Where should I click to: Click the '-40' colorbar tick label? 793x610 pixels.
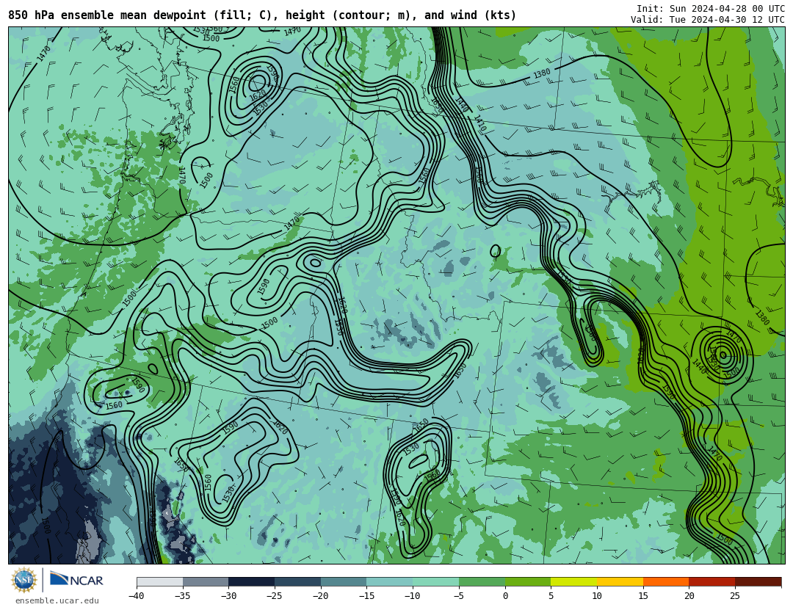click(x=136, y=596)
